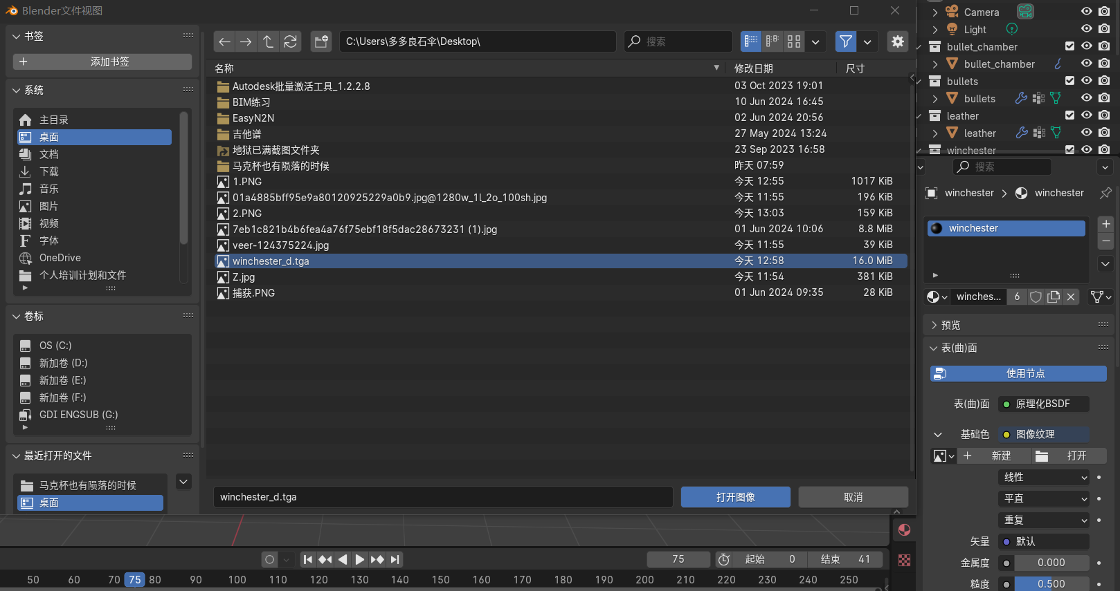The width and height of the screenshot is (1120, 591).
Task: Uncheck the leather collection checkbox
Action: click(x=1069, y=115)
